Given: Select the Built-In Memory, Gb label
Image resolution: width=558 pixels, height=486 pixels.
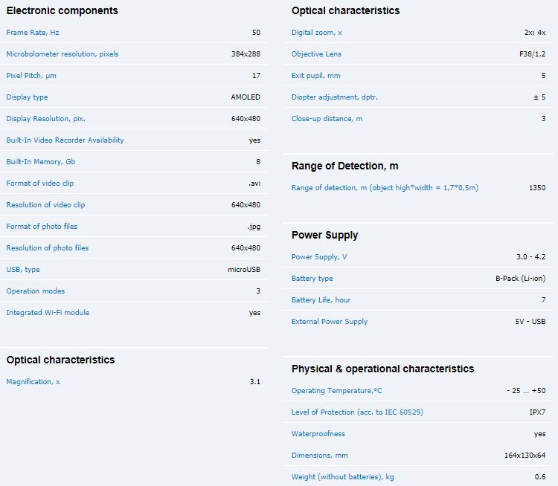Looking at the screenshot, I should pyautogui.click(x=41, y=162).
